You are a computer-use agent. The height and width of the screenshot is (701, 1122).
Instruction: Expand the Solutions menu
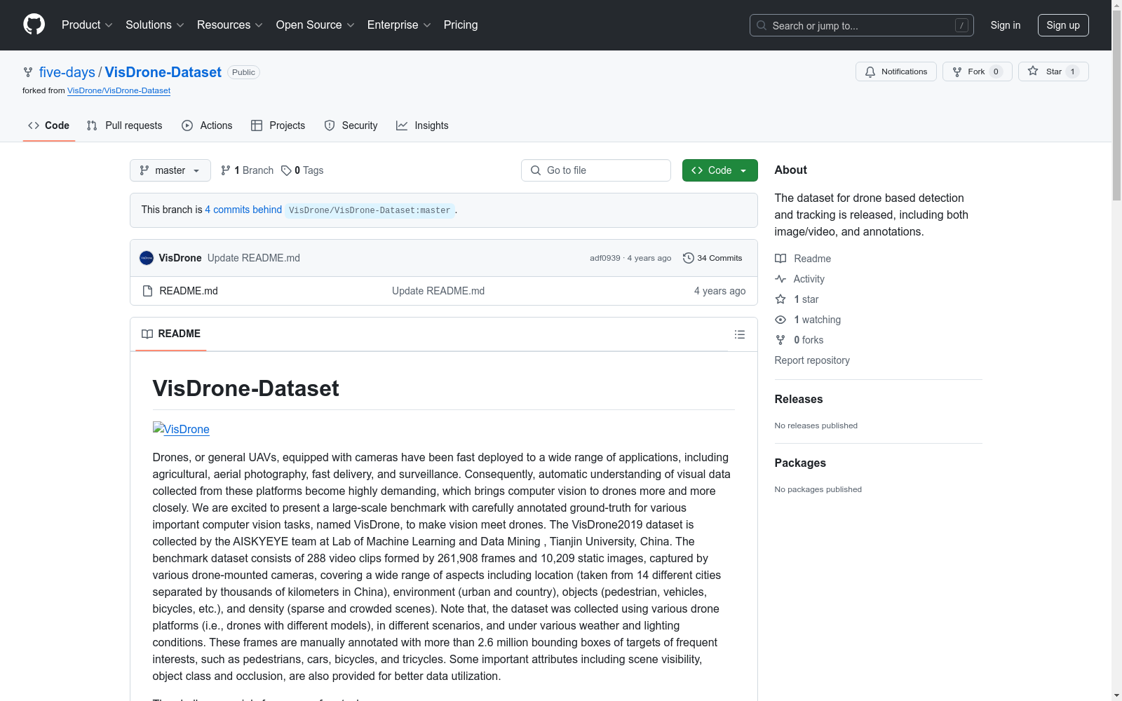pyautogui.click(x=155, y=25)
